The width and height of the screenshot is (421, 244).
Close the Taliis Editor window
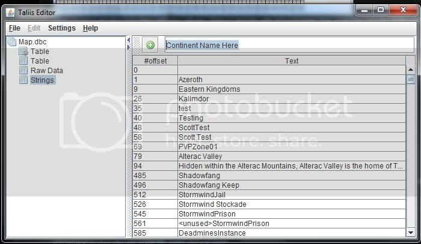403,10
